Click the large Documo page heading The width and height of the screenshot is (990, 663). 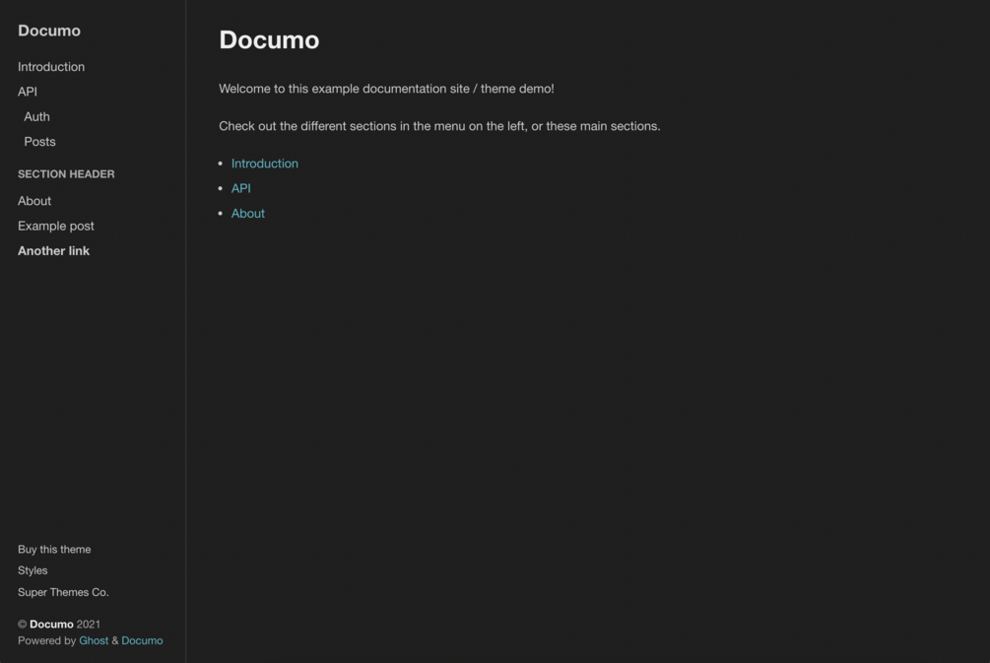click(x=269, y=39)
